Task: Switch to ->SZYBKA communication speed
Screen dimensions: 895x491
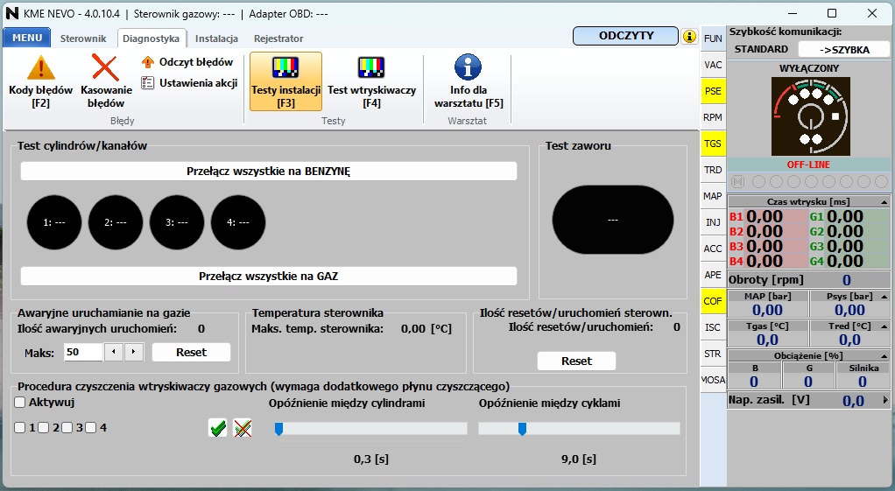Action: [x=843, y=50]
